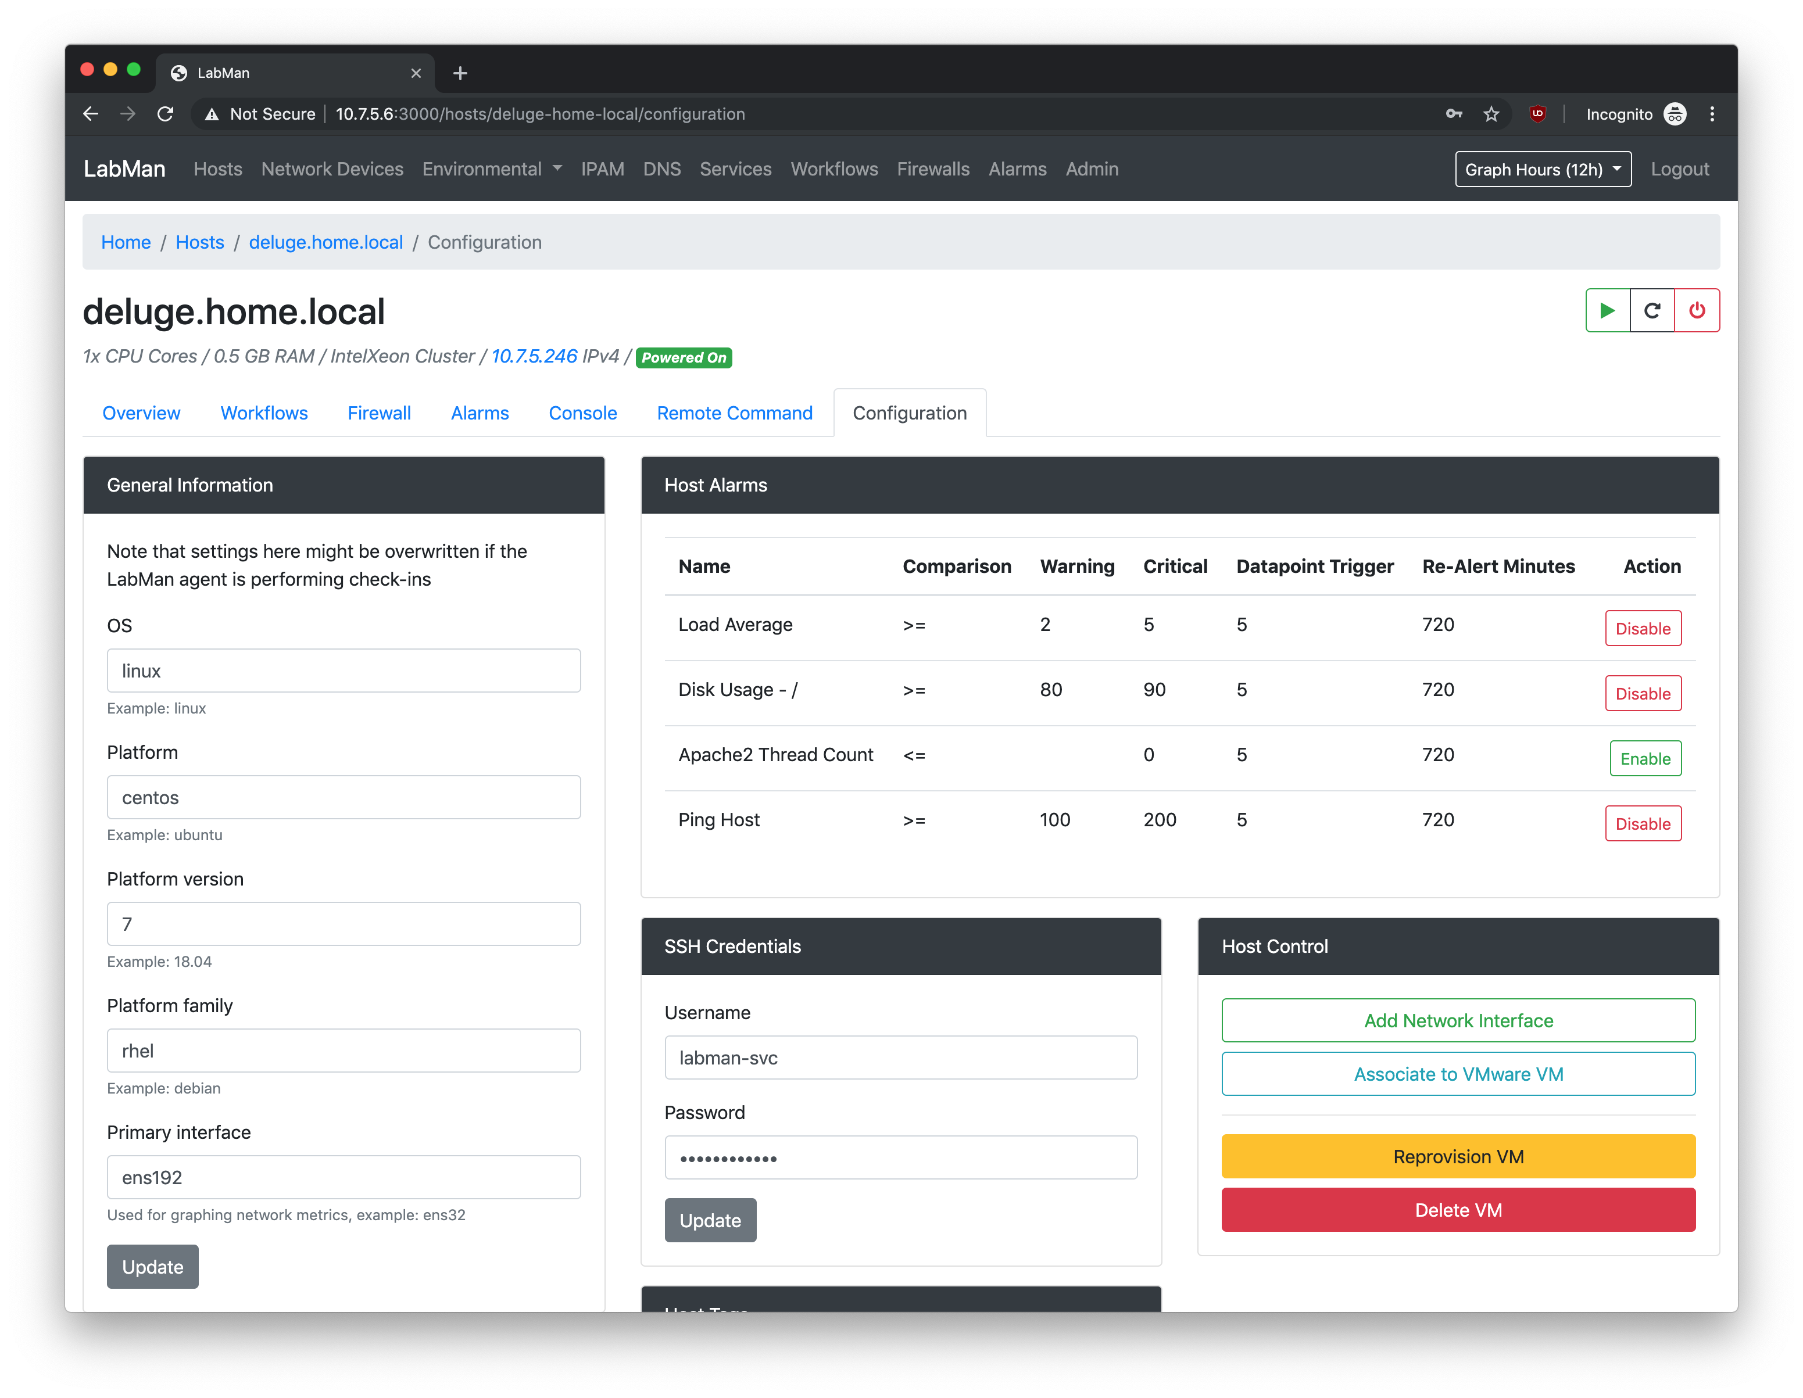The width and height of the screenshot is (1803, 1398).
Task: Click the restart host icon button
Action: (1652, 310)
